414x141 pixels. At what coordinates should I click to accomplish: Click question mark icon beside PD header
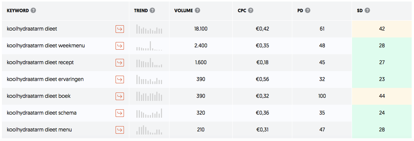pyautogui.click(x=307, y=11)
